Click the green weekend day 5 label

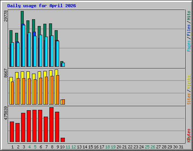pyautogui.click(x=35, y=147)
